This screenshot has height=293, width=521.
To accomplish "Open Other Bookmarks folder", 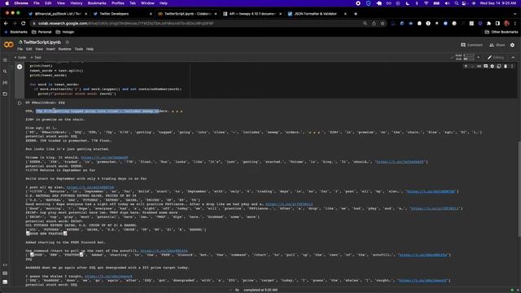I will point(501,32).
